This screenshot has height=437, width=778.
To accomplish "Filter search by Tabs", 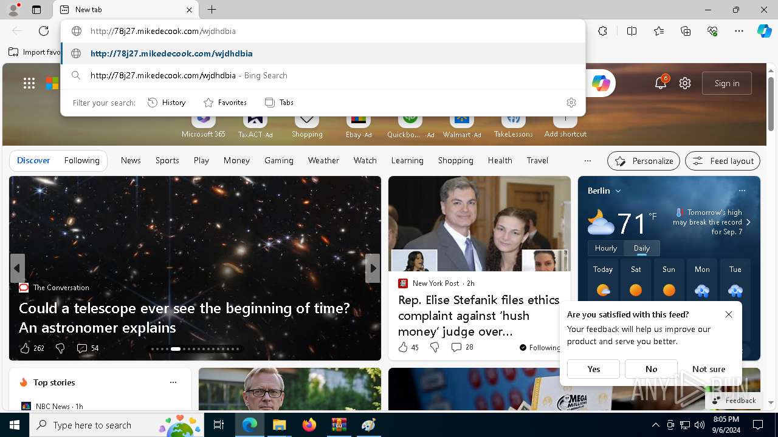I will point(279,103).
